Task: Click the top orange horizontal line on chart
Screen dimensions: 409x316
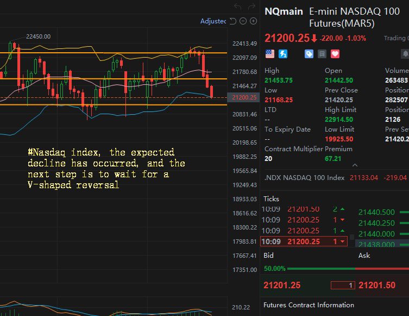Action: pos(114,53)
